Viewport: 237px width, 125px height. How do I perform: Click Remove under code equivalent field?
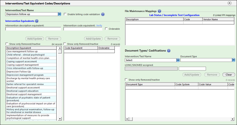[x=112, y=39]
